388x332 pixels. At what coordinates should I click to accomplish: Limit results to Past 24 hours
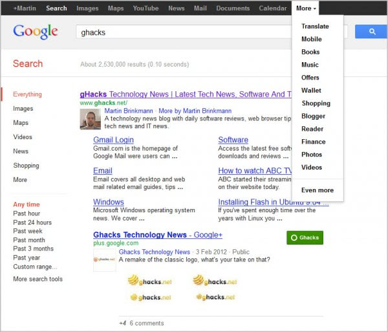pyautogui.click(x=32, y=223)
